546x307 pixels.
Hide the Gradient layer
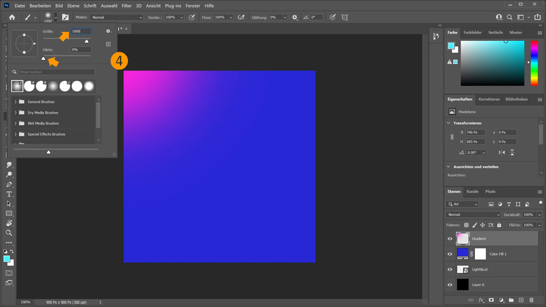[x=450, y=239]
